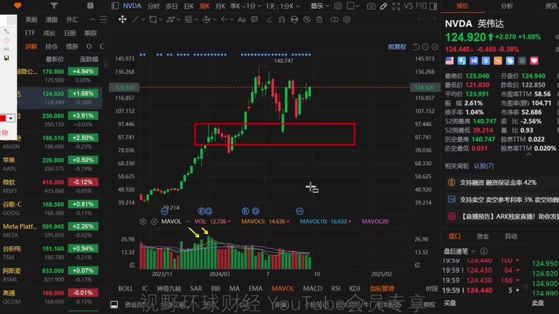The height and width of the screenshot is (314, 559).
Task: Select the Aa text annotation tool
Action: 242,19
